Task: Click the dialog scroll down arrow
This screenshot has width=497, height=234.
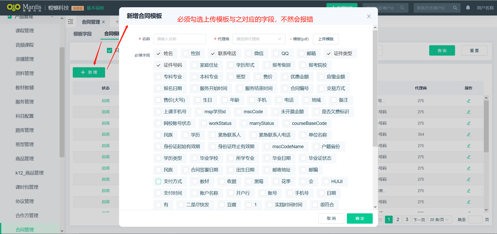Action: 375,207
